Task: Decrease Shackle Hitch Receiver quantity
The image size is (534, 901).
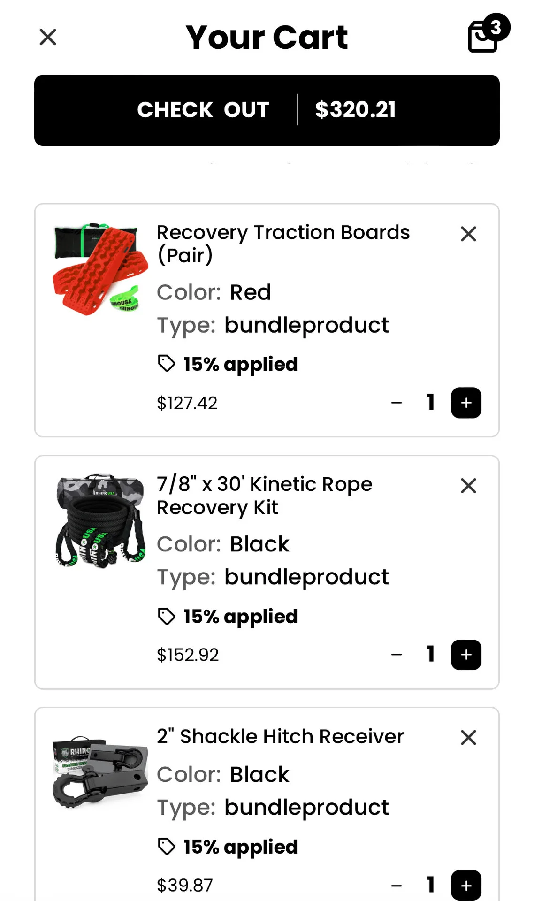Action: click(397, 885)
